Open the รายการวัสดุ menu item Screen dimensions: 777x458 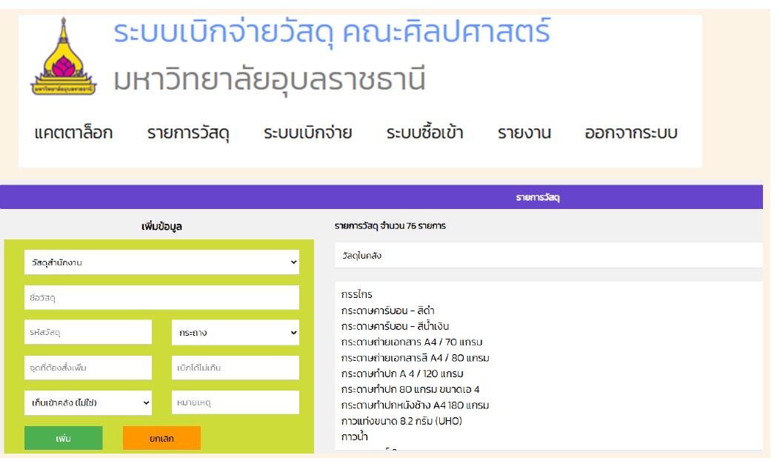click(x=188, y=133)
